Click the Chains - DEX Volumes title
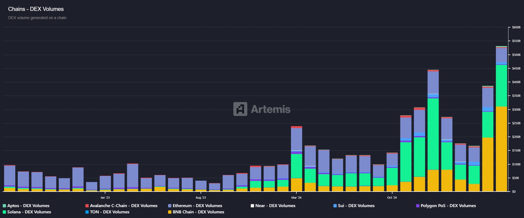The height and width of the screenshot is (218, 524). (36, 9)
